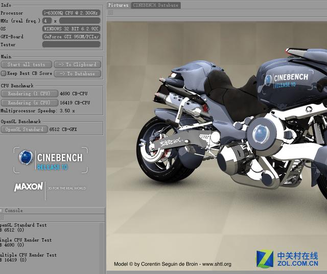Click the Pictures panel grip handle
The height and width of the screenshot is (274, 327).
111,13
